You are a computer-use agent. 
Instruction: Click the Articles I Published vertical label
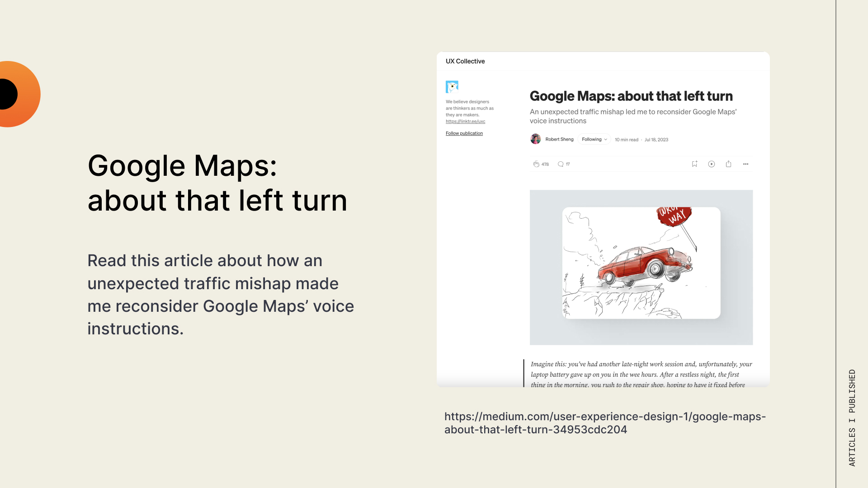tap(852, 418)
